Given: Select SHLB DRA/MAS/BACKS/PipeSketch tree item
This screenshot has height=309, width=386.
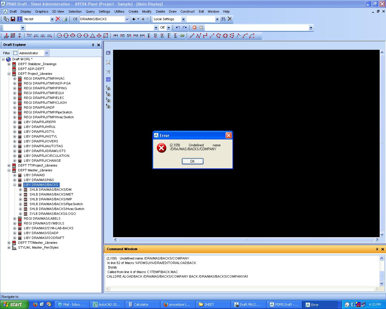Looking at the screenshot, I should [56, 204].
